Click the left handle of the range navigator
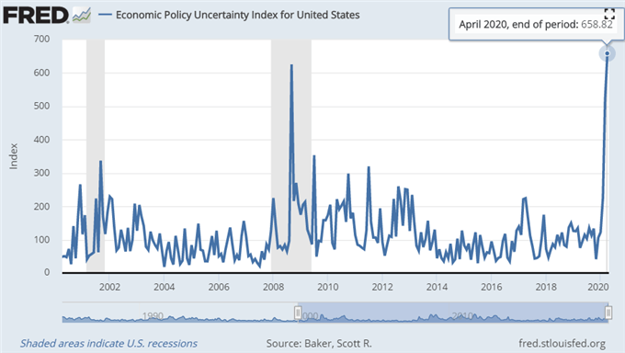This screenshot has width=625, height=353. click(x=298, y=313)
